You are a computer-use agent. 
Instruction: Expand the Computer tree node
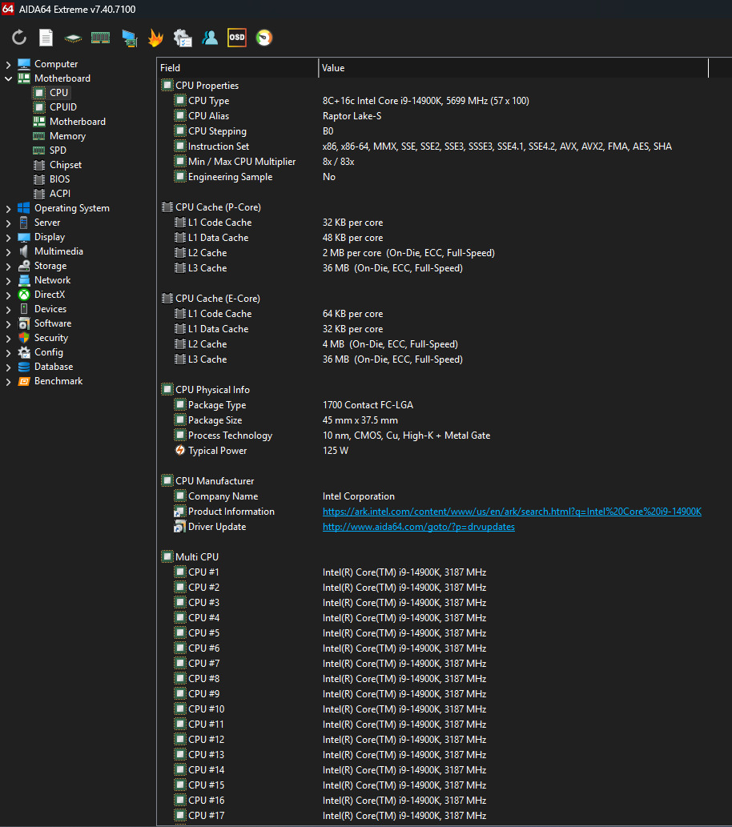point(8,64)
